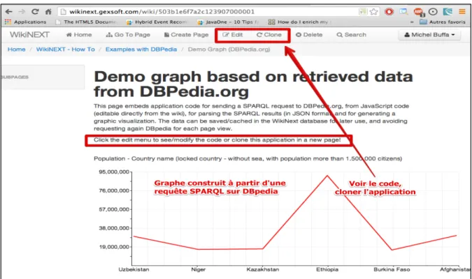Open Search in the navbar

click(x=351, y=35)
